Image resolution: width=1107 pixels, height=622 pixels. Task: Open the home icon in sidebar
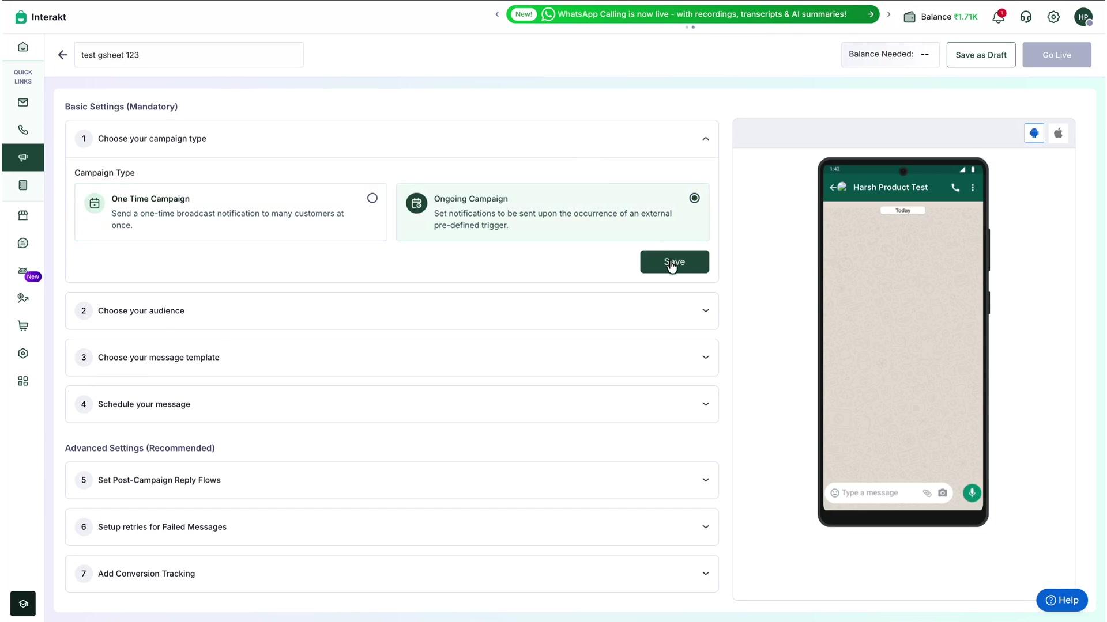[23, 47]
